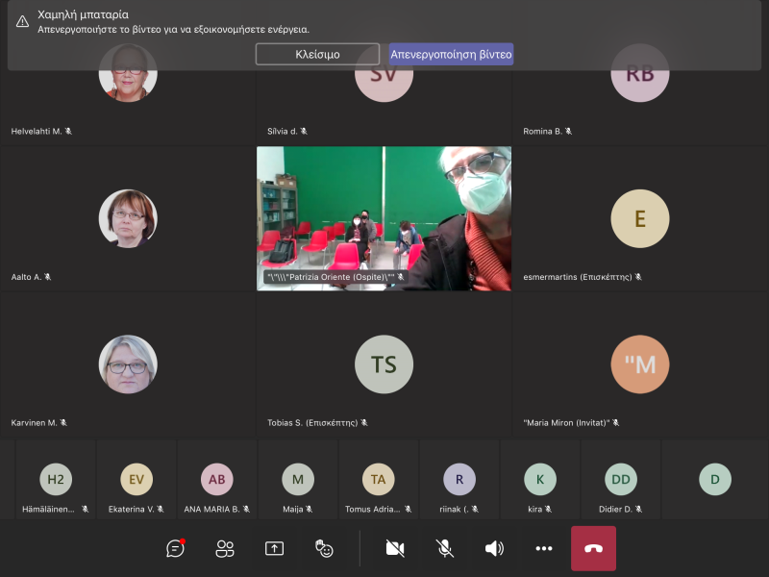
Task: Select Patrizia Oriente's video feed
Action: pyautogui.click(x=384, y=218)
